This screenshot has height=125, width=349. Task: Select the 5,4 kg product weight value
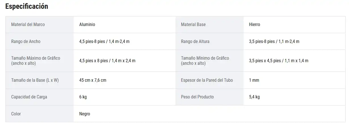[x=254, y=97]
